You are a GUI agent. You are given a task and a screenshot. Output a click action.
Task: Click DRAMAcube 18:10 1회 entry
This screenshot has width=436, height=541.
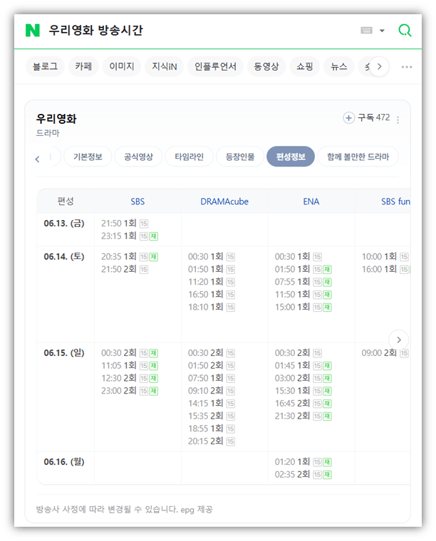(x=212, y=307)
